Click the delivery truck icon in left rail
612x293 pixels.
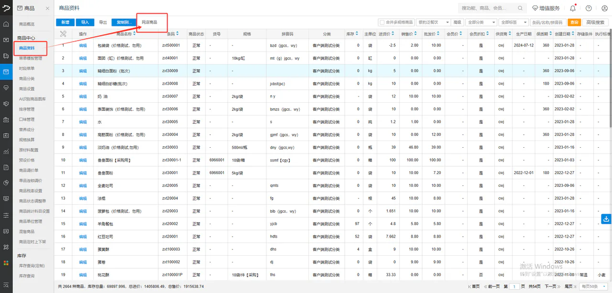(6, 56)
